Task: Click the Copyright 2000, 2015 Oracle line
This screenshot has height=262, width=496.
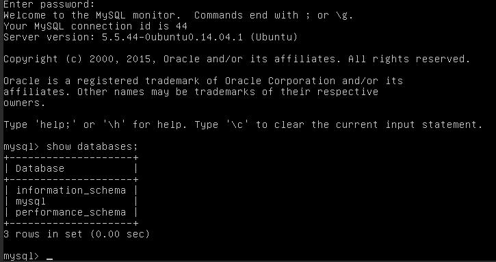Action: click(237, 59)
